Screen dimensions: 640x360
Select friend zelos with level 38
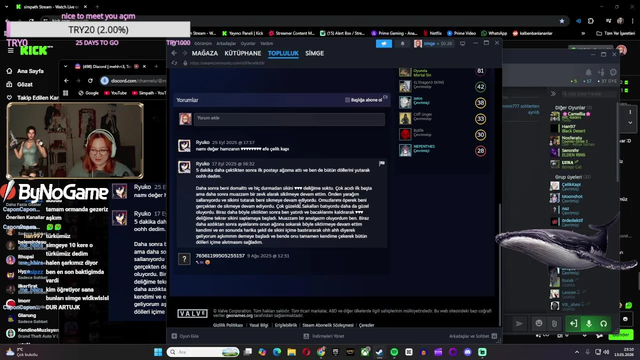click(442, 102)
